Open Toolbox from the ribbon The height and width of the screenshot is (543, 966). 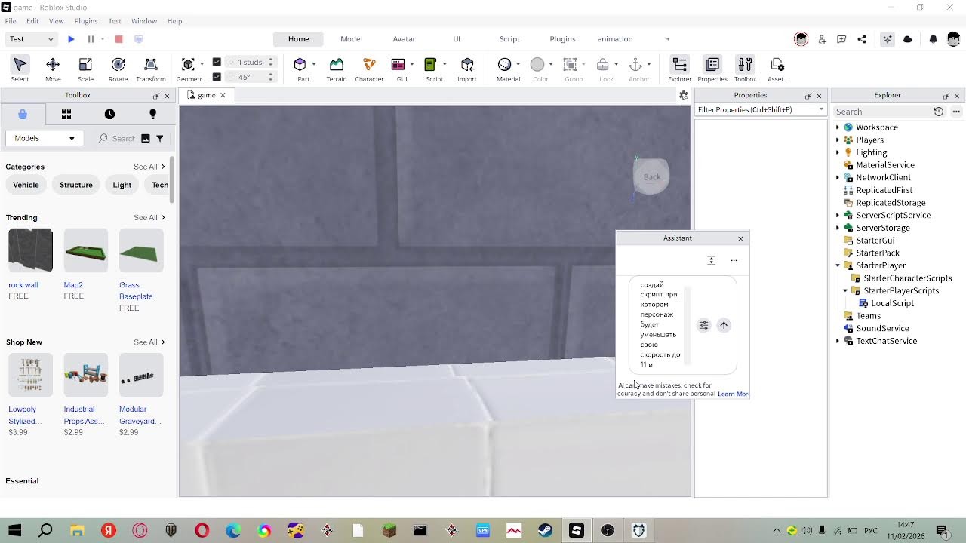click(745, 69)
